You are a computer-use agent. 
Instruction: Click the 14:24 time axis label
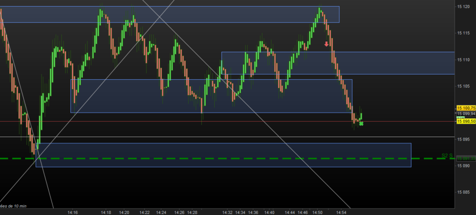click(x=161, y=213)
